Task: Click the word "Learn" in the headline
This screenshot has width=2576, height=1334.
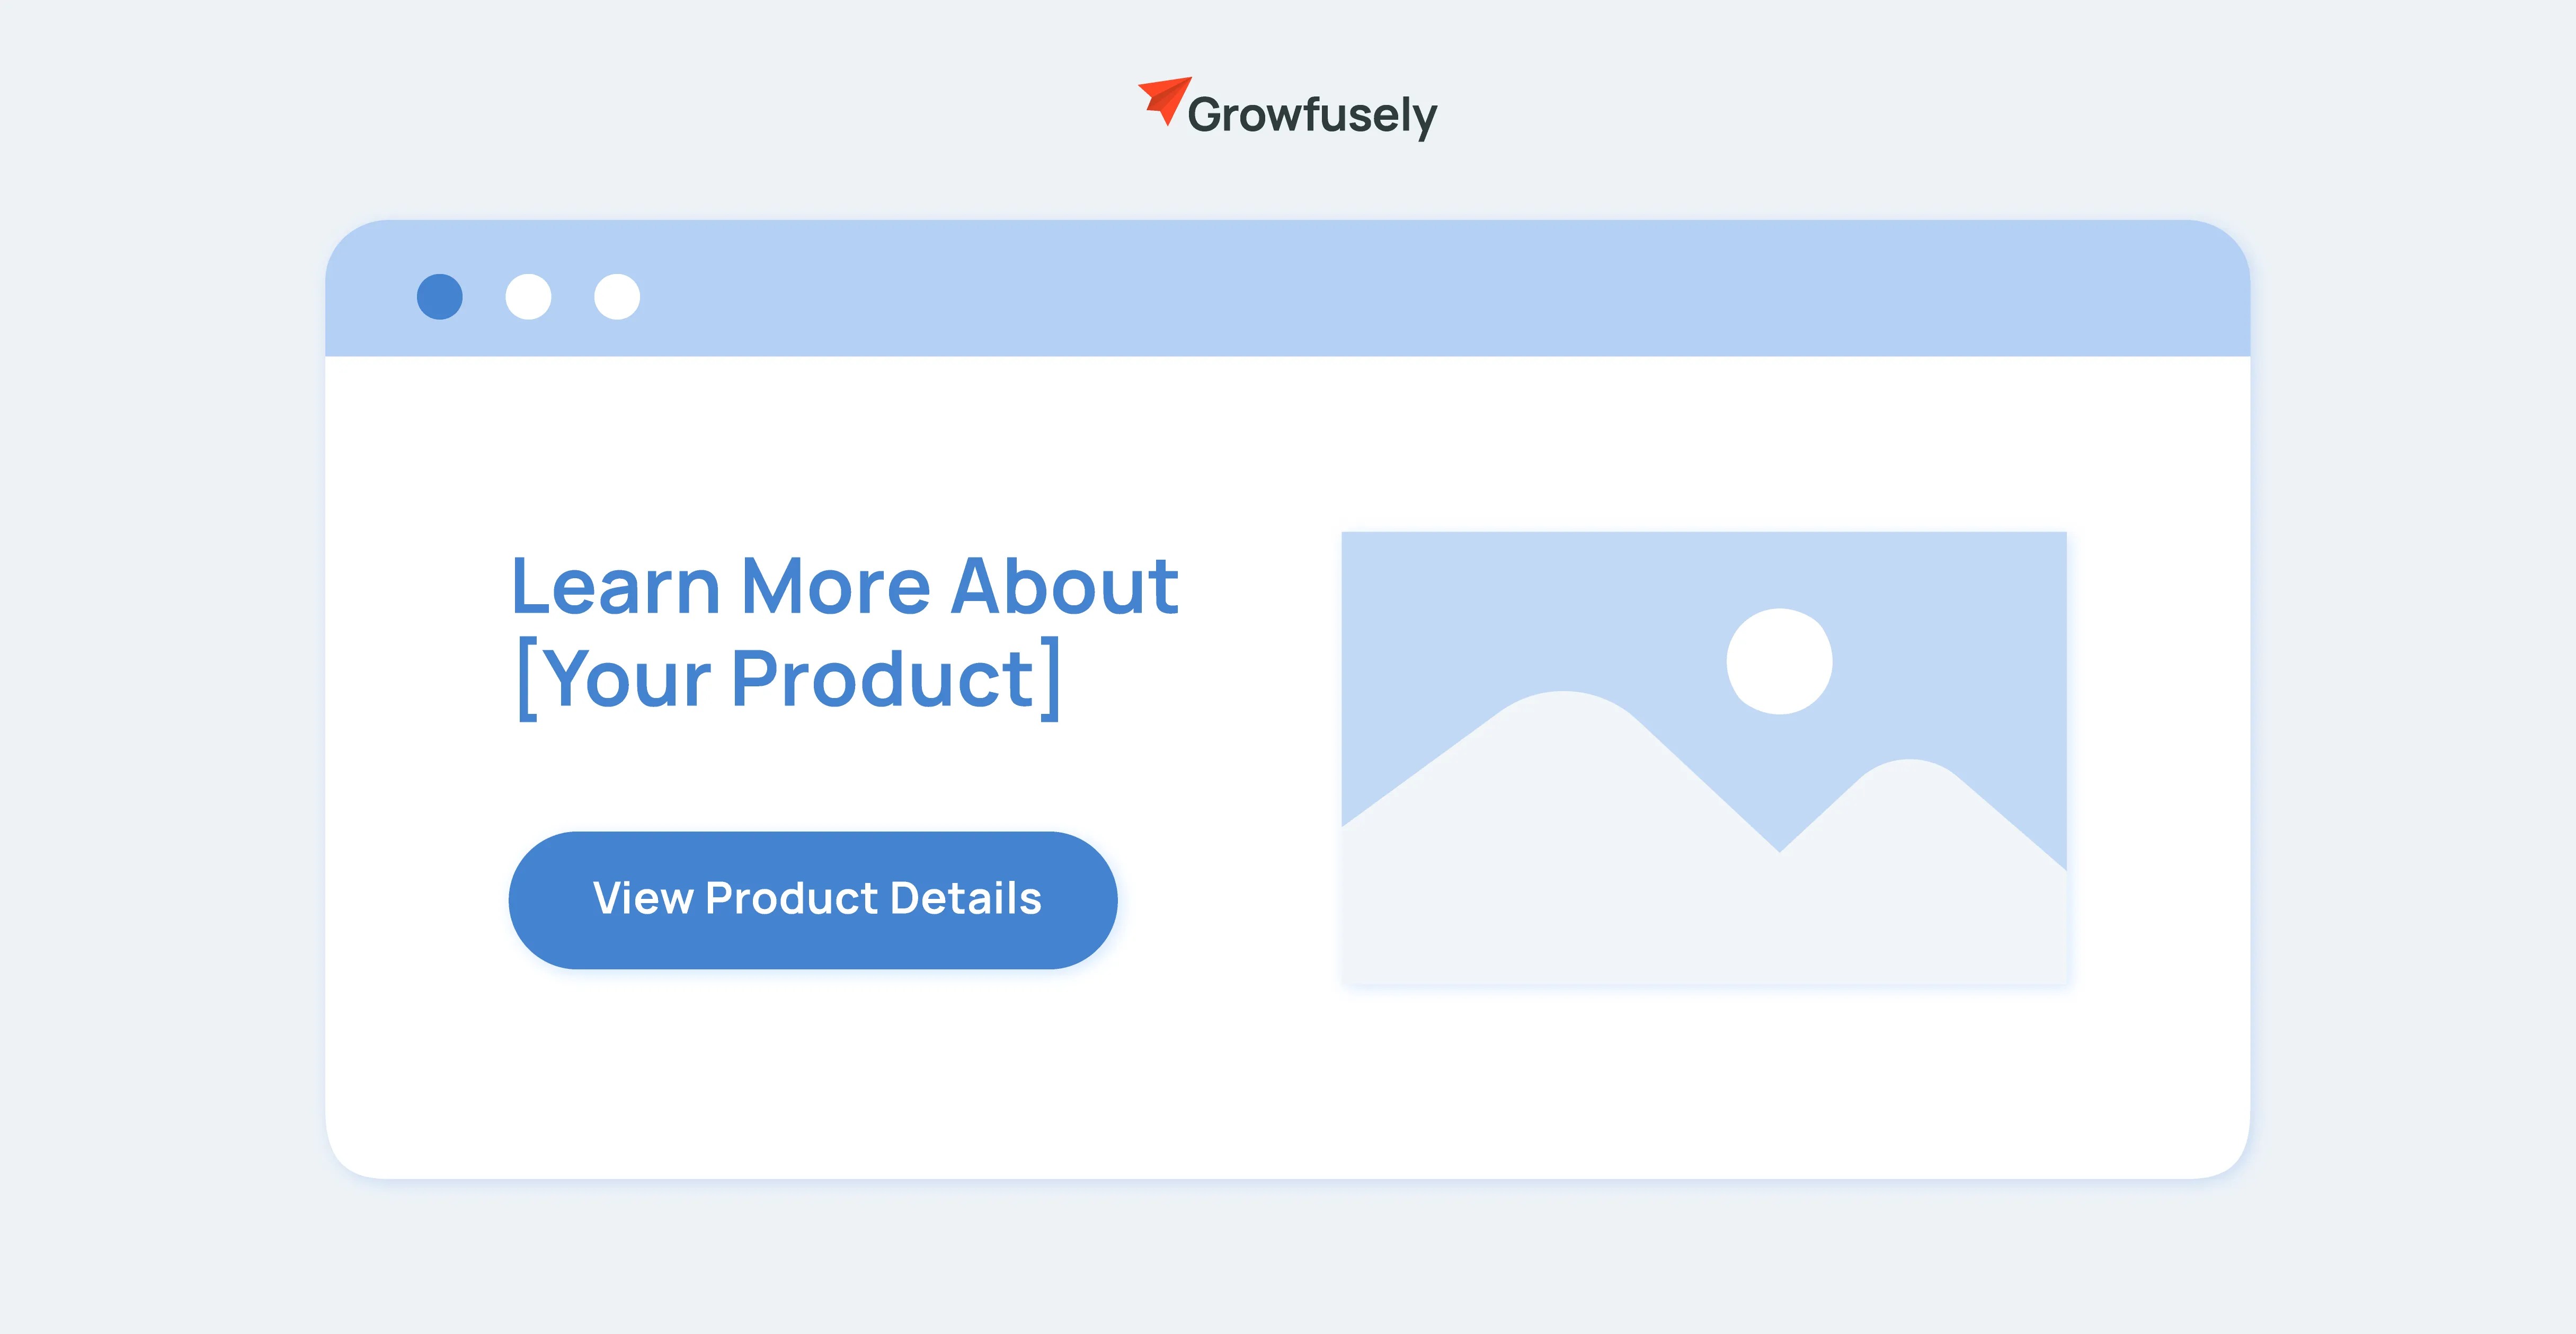Action: tap(615, 587)
